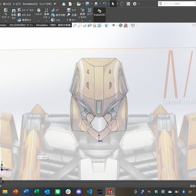Click the Section View icon
Image resolution: width=196 pixels, height=196 pixels.
90,25
